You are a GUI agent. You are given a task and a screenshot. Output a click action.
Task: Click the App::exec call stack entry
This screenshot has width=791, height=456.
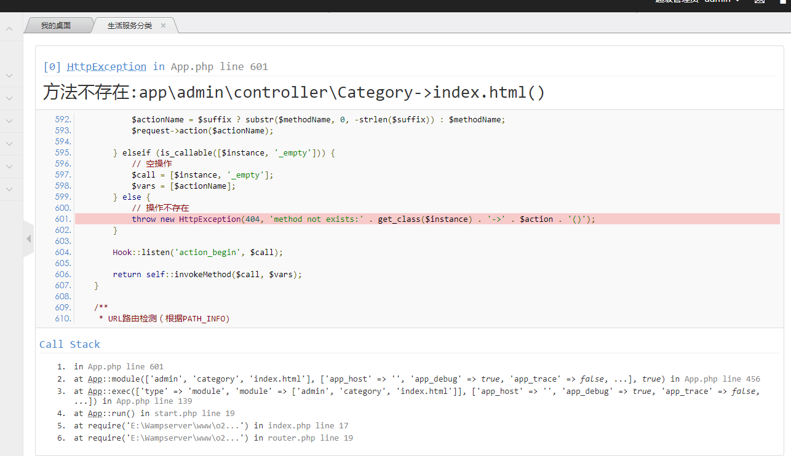tap(417, 396)
